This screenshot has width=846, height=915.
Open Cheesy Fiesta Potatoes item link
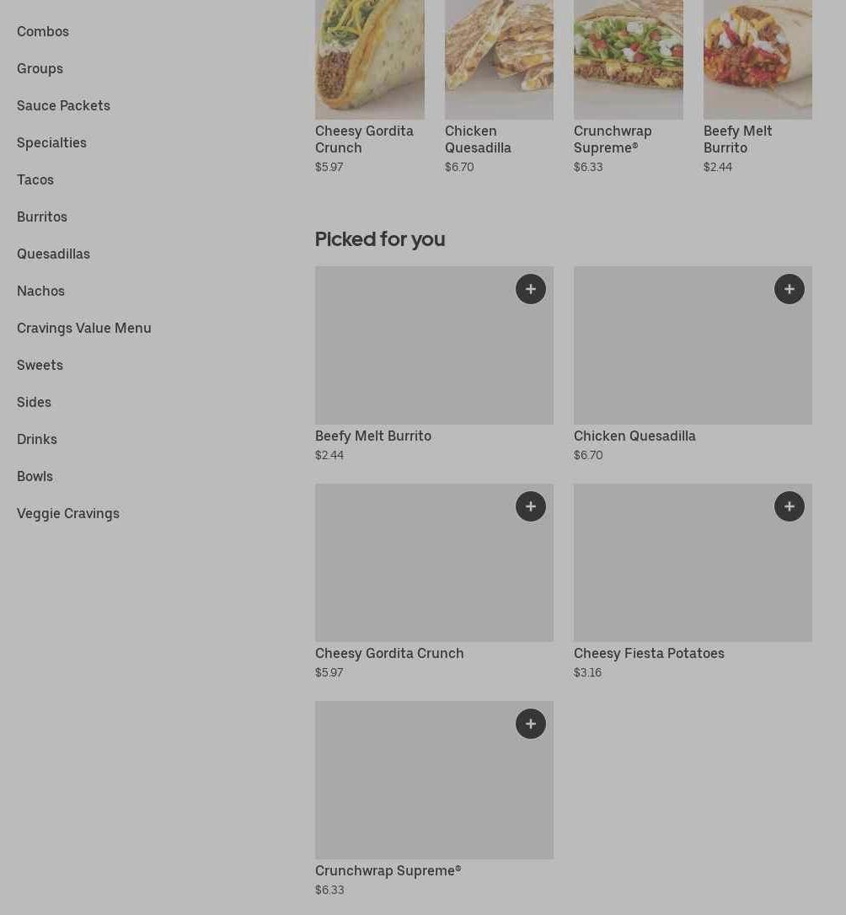pyautogui.click(x=649, y=653)
